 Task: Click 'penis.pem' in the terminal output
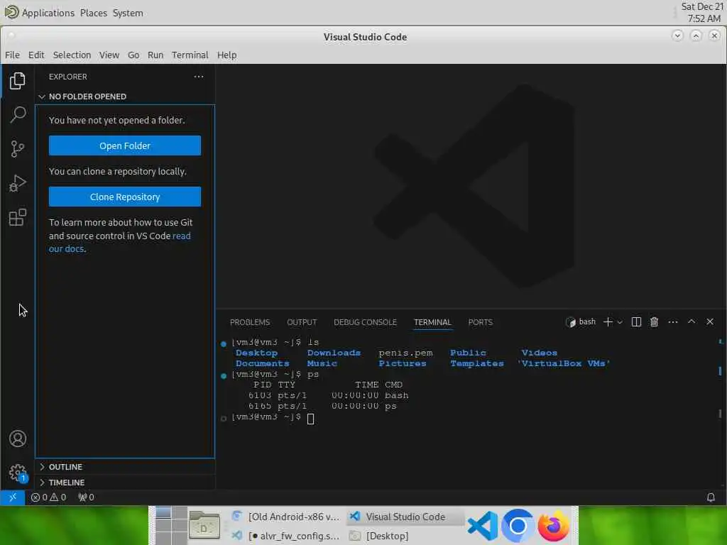[x=405, y=353]
